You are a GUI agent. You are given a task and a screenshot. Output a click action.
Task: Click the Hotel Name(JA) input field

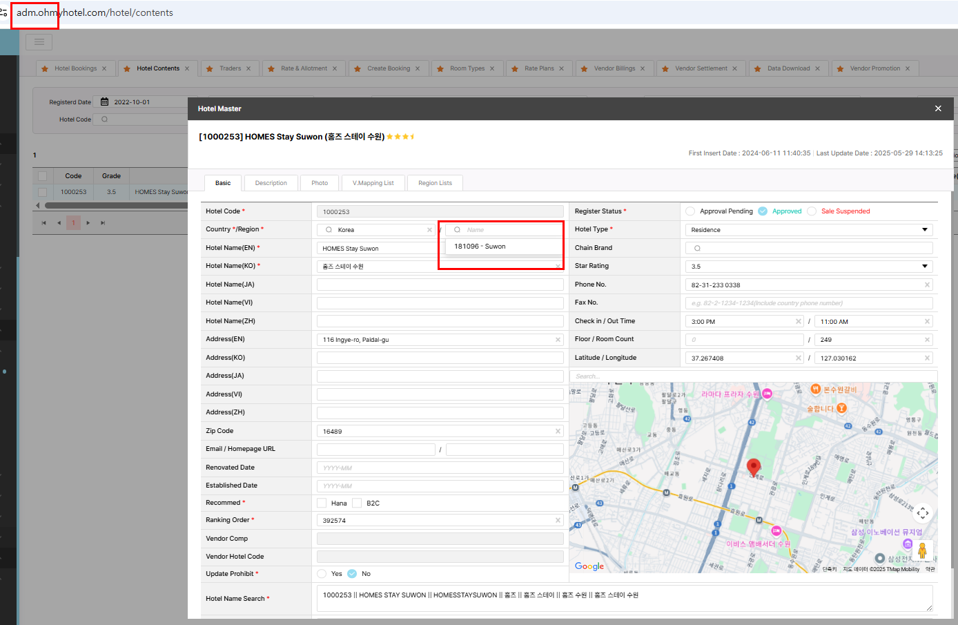pyautogui.click(x=440, y=285)
